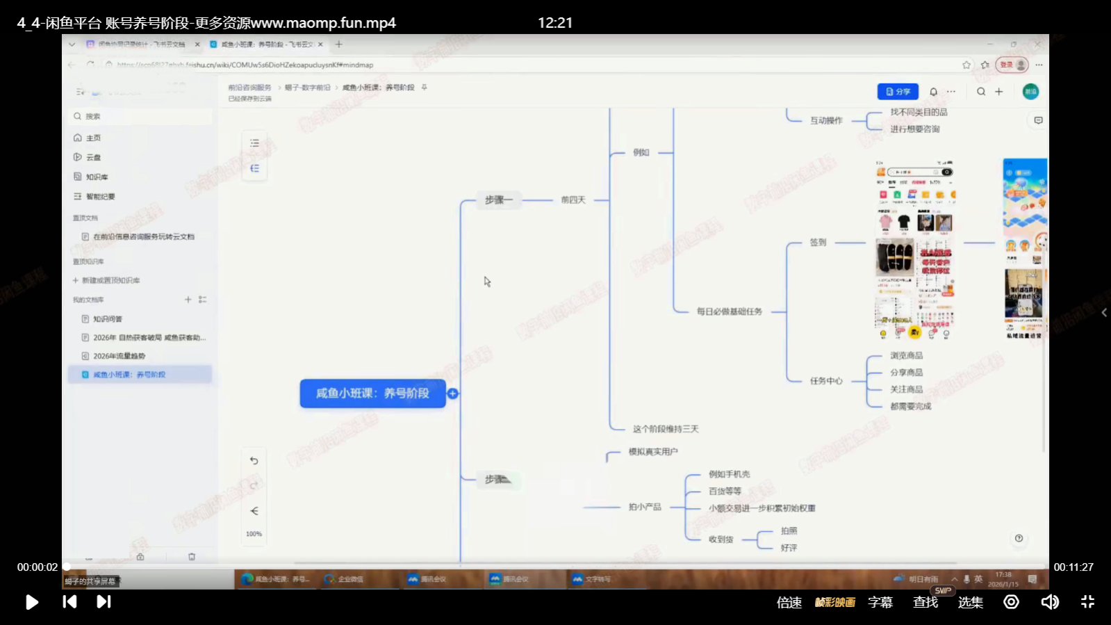Open the document outline list icon

(x=254, y=143)
